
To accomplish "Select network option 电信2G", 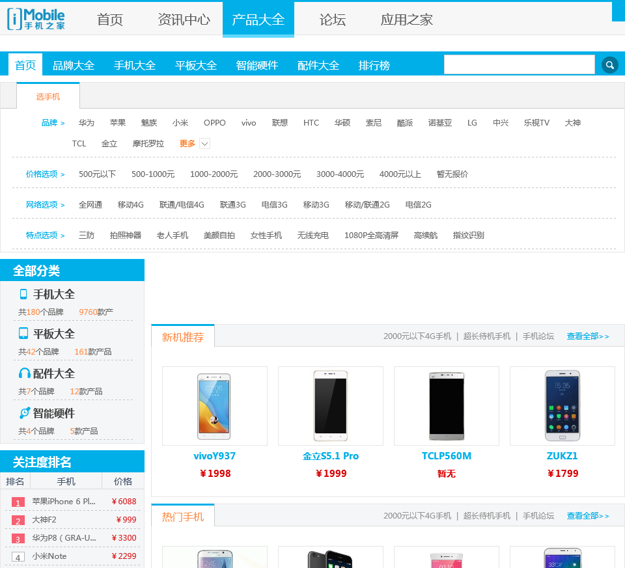I will coord(418,205).
